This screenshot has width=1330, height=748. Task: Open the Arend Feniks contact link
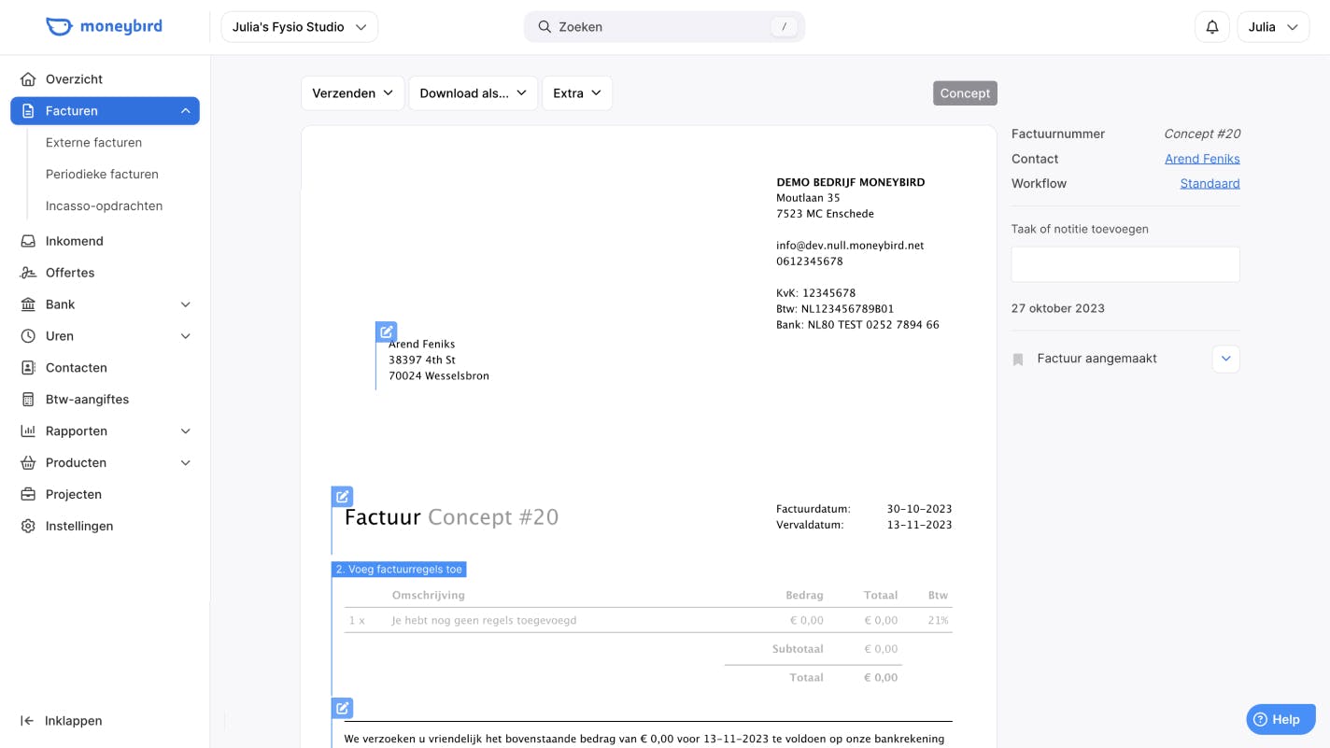(1202, 159)
